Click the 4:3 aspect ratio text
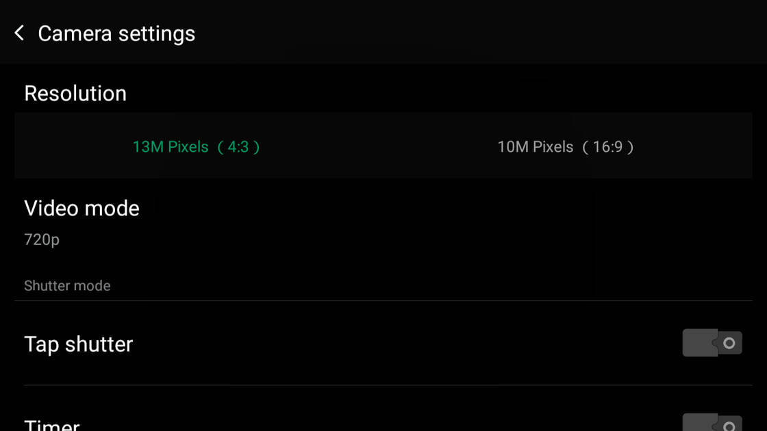The height and width of the screenshot is (431, 767). [x=238, y=147]
